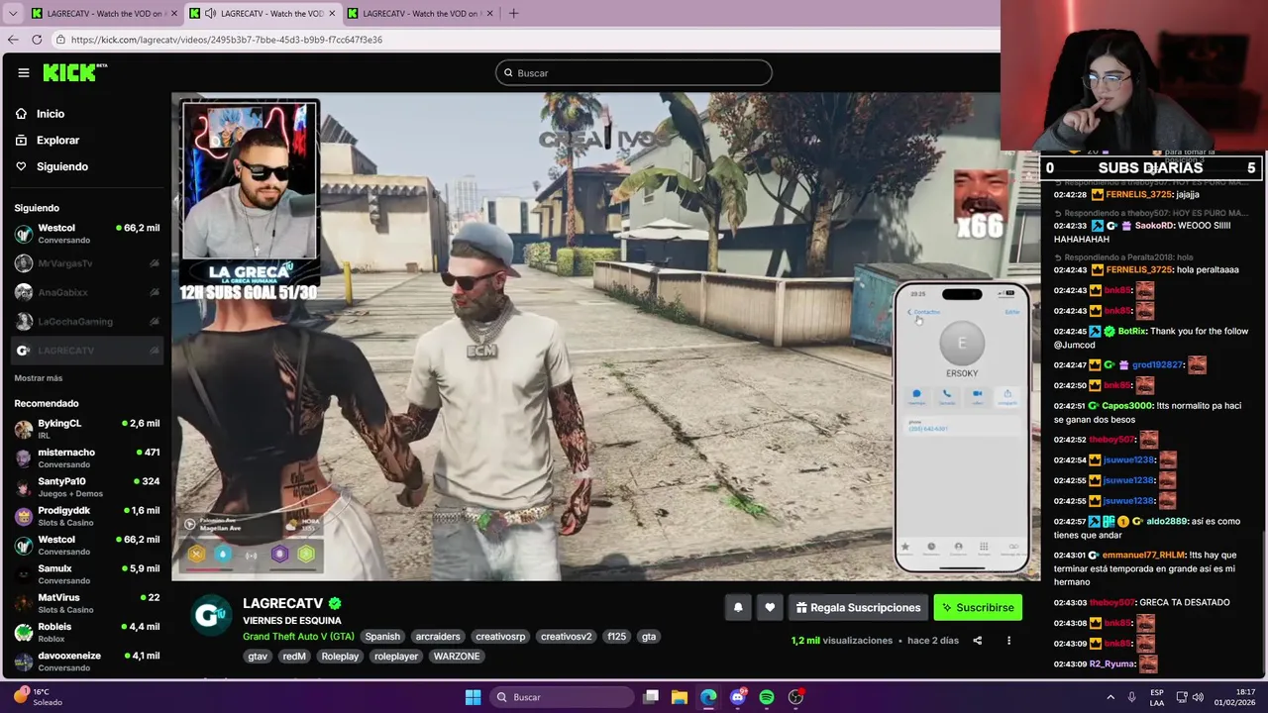The height and width of the screenshot is (713, 1268).
Task: Select the Spanish tag
Action: pyautogui.click(x=382, y=637)
